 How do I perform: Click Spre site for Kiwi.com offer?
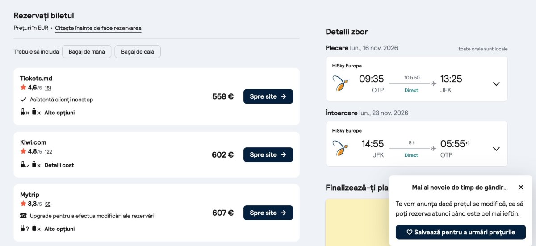tap(268, 154)
